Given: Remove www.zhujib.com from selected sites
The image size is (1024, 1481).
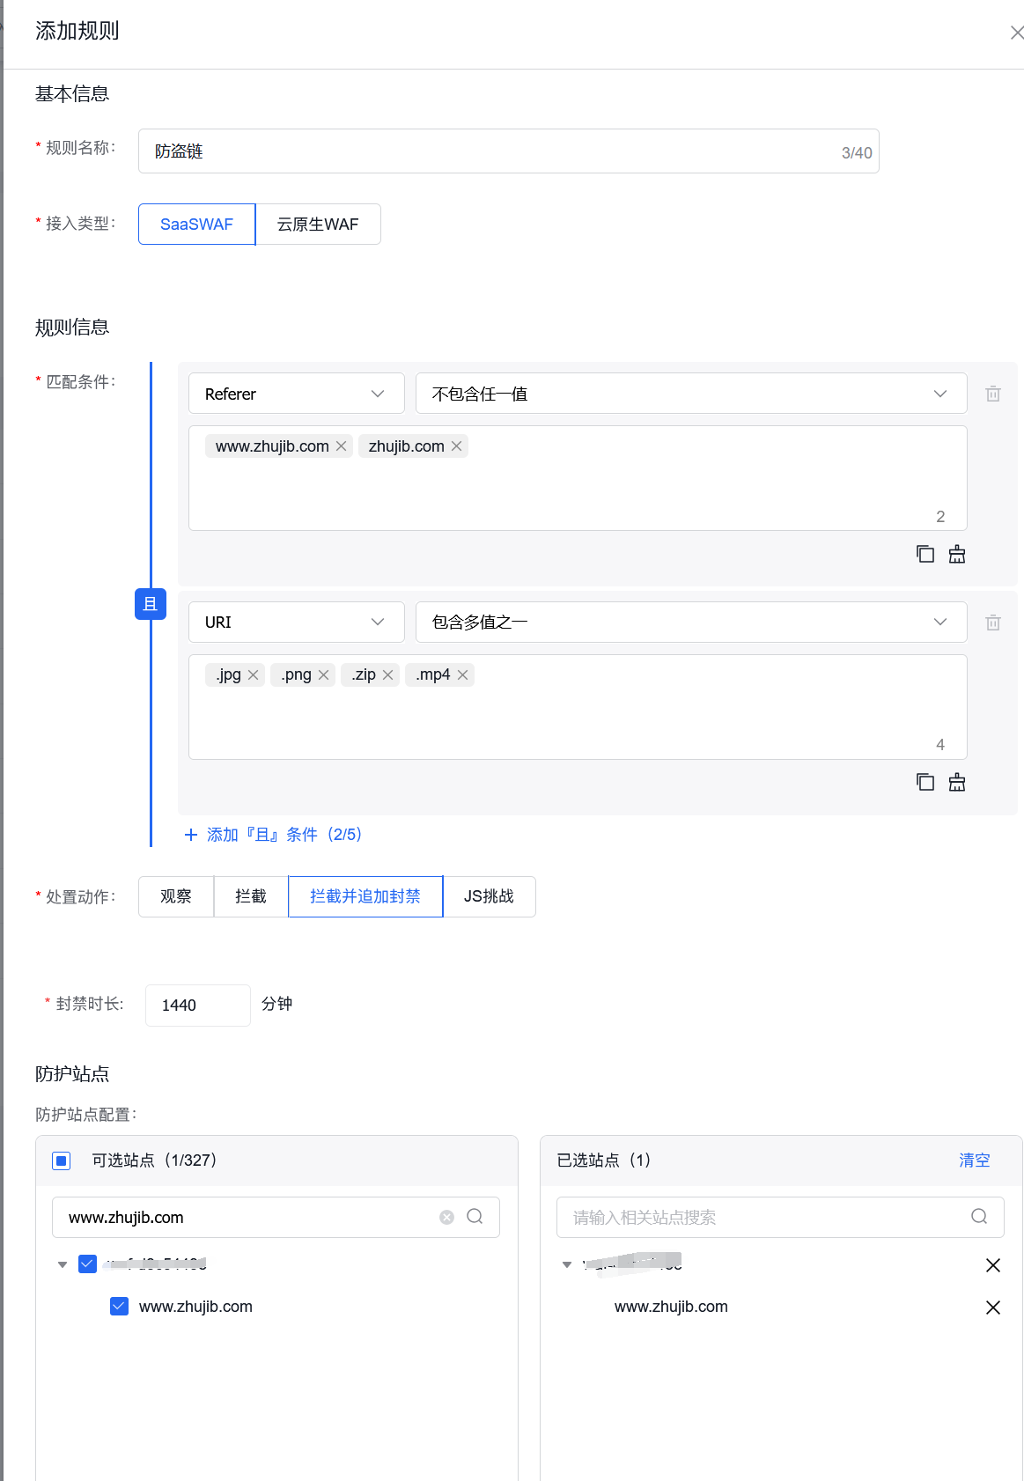Looking at the screenshot, I should pyautogui.click(x=993, y=1308).
